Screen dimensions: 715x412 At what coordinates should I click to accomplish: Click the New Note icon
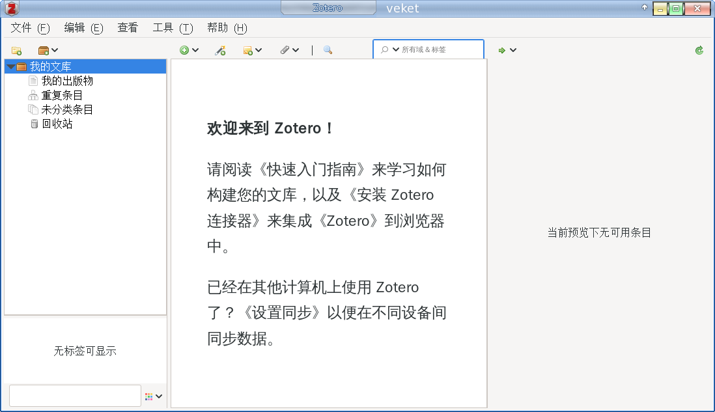tap(247, 50)
